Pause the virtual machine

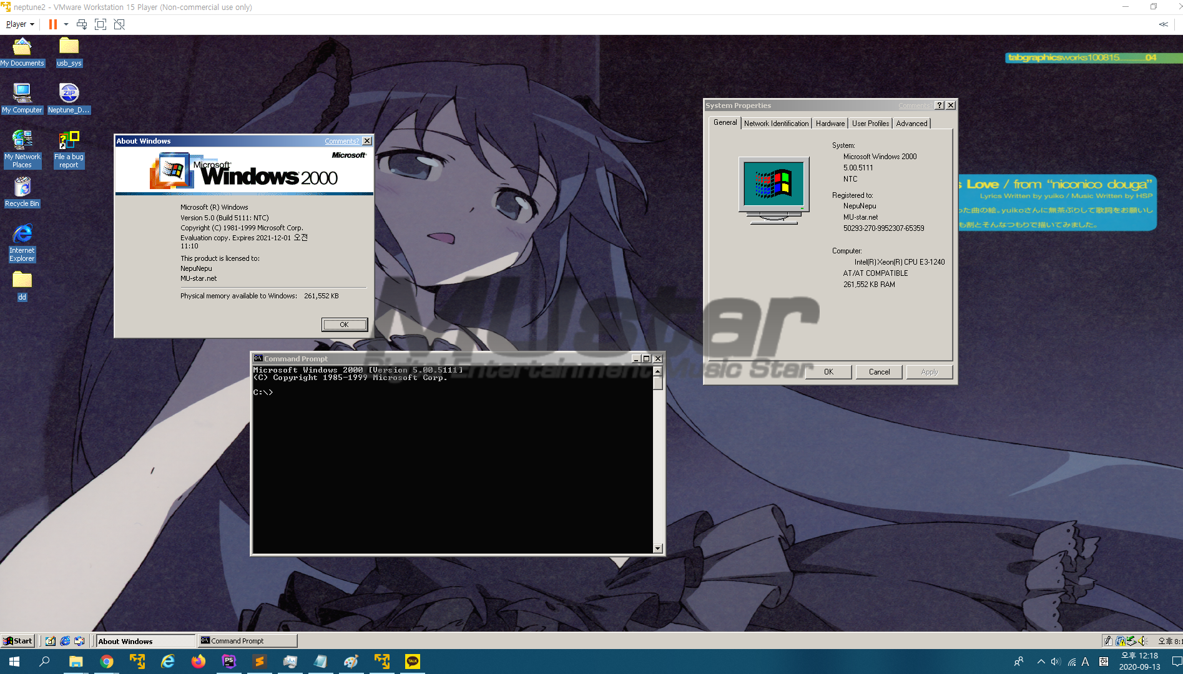pyautogui.click(x=53, y=24)
